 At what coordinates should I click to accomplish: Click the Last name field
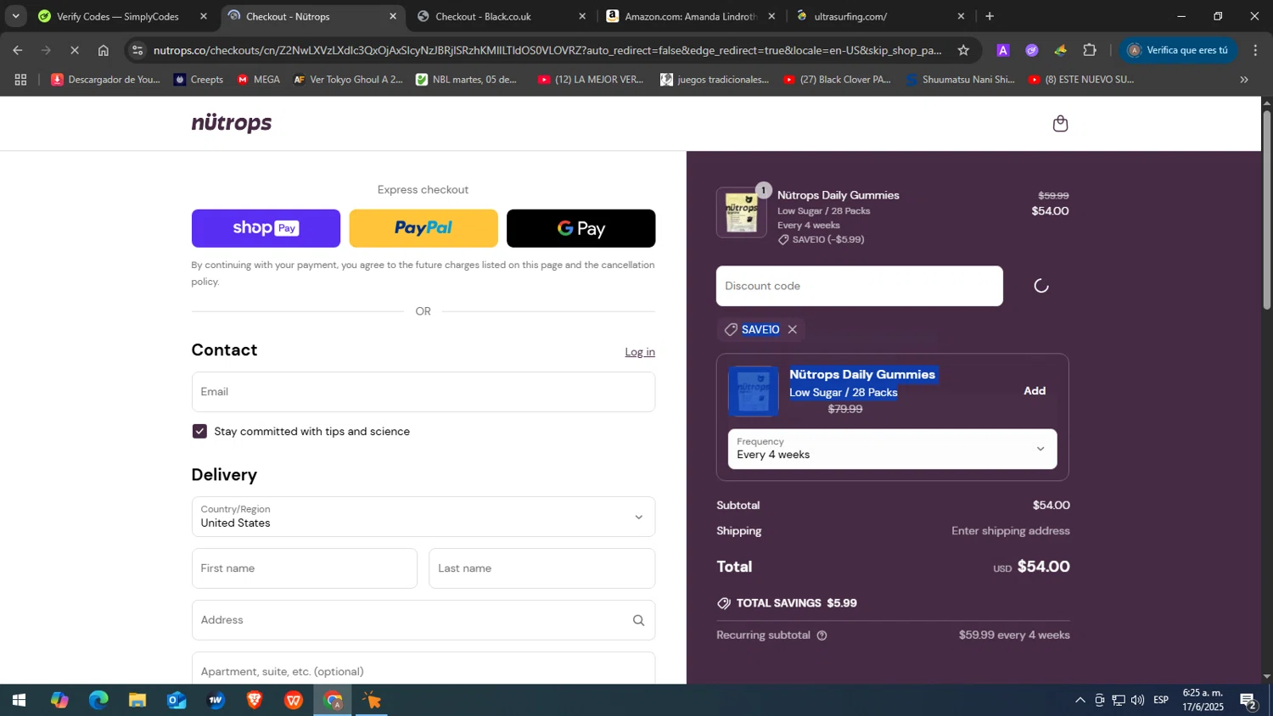tap(542, 568)
